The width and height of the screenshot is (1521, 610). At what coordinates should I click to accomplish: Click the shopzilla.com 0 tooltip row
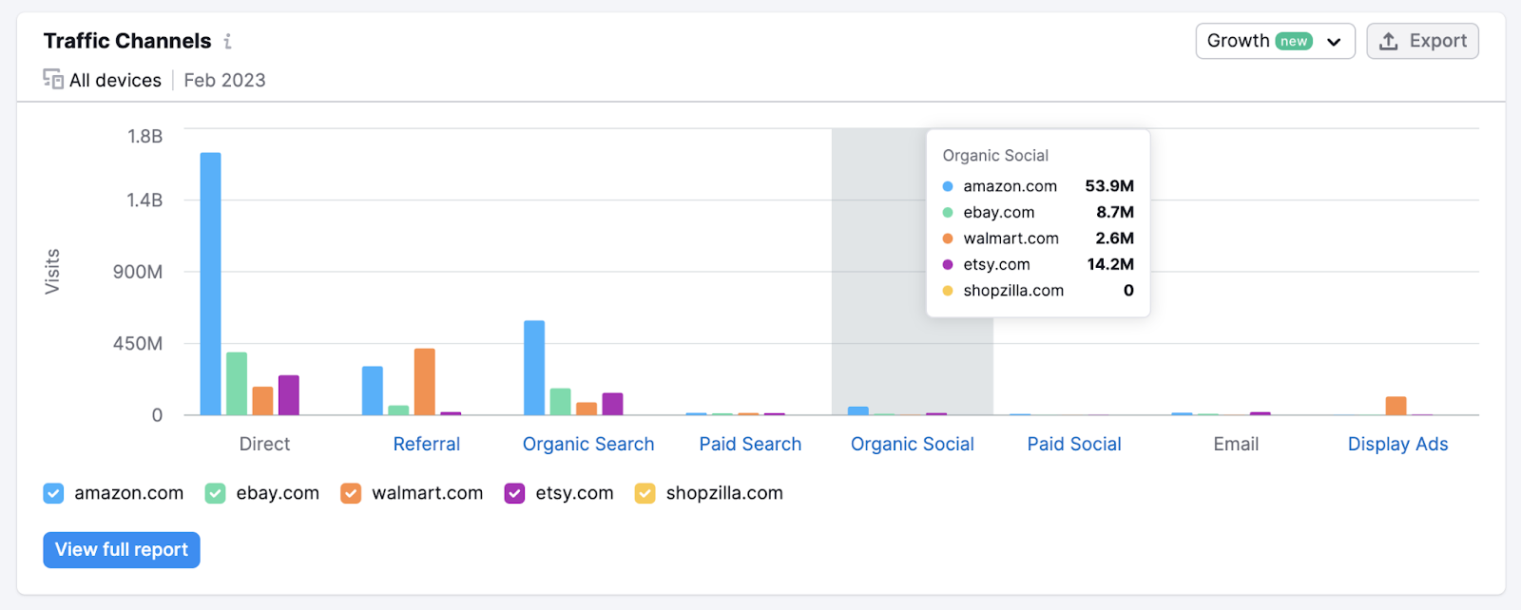pyautogui.click(x=1038, y=291)
